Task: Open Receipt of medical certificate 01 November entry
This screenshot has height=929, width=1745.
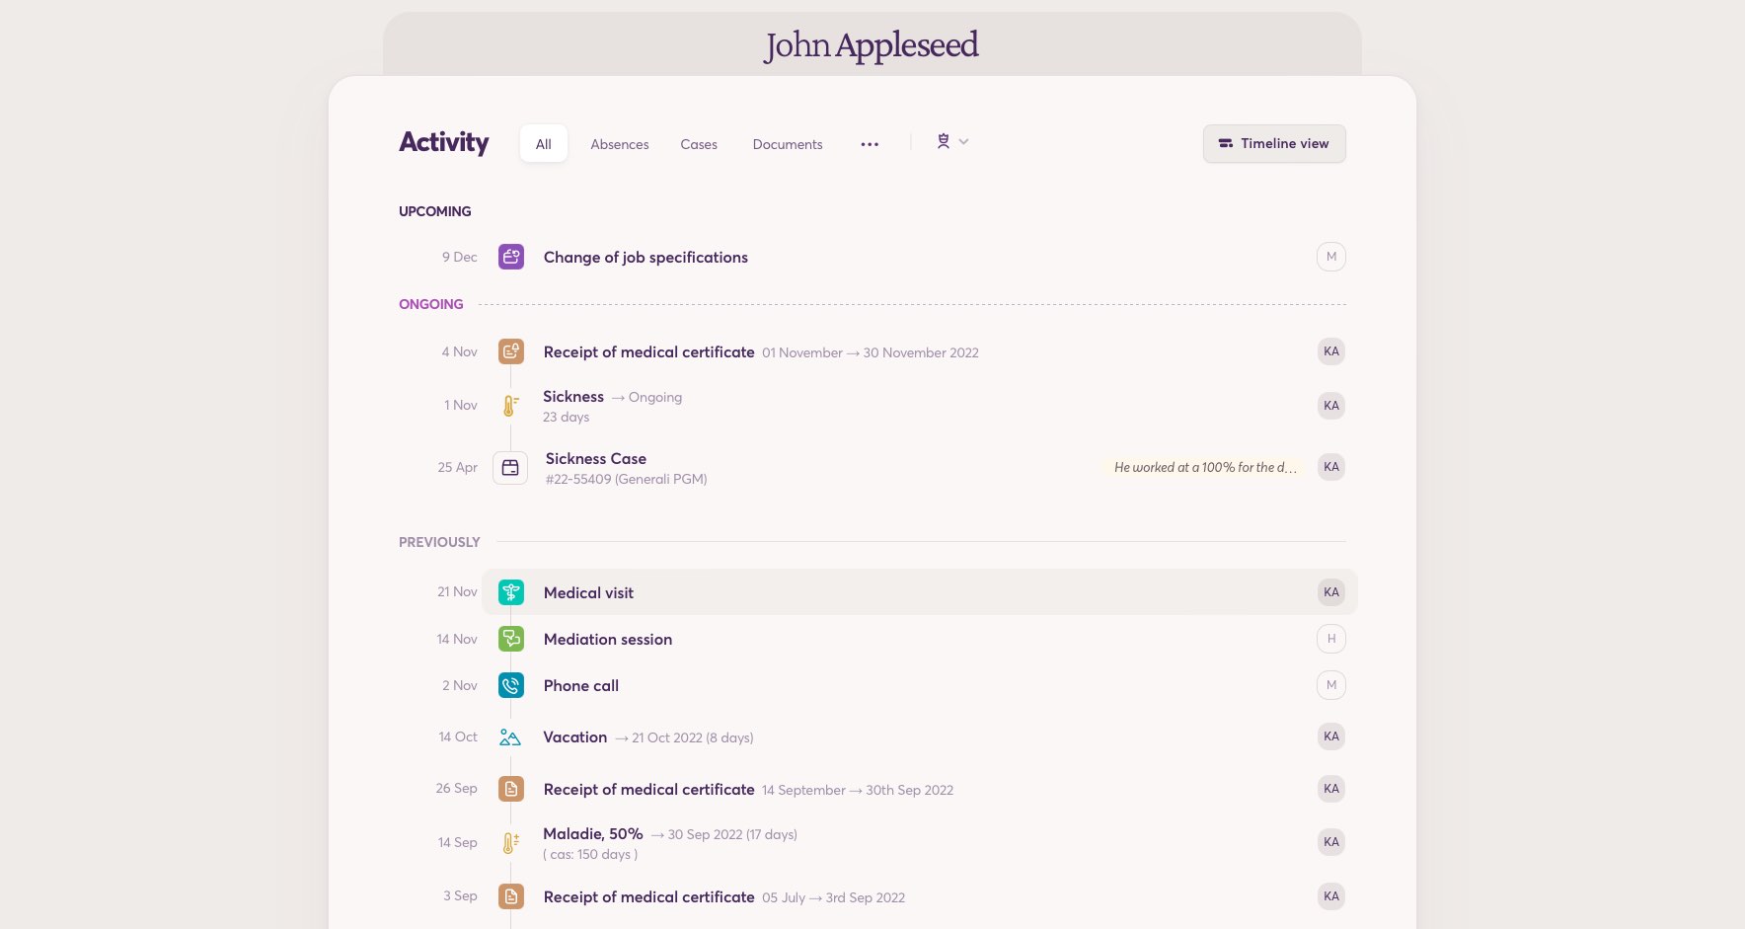Action: (761, 352)
